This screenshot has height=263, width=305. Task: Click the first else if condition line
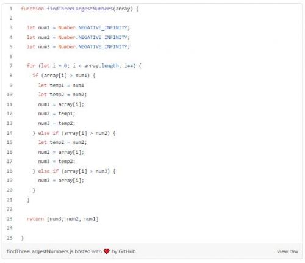[74, 133]
